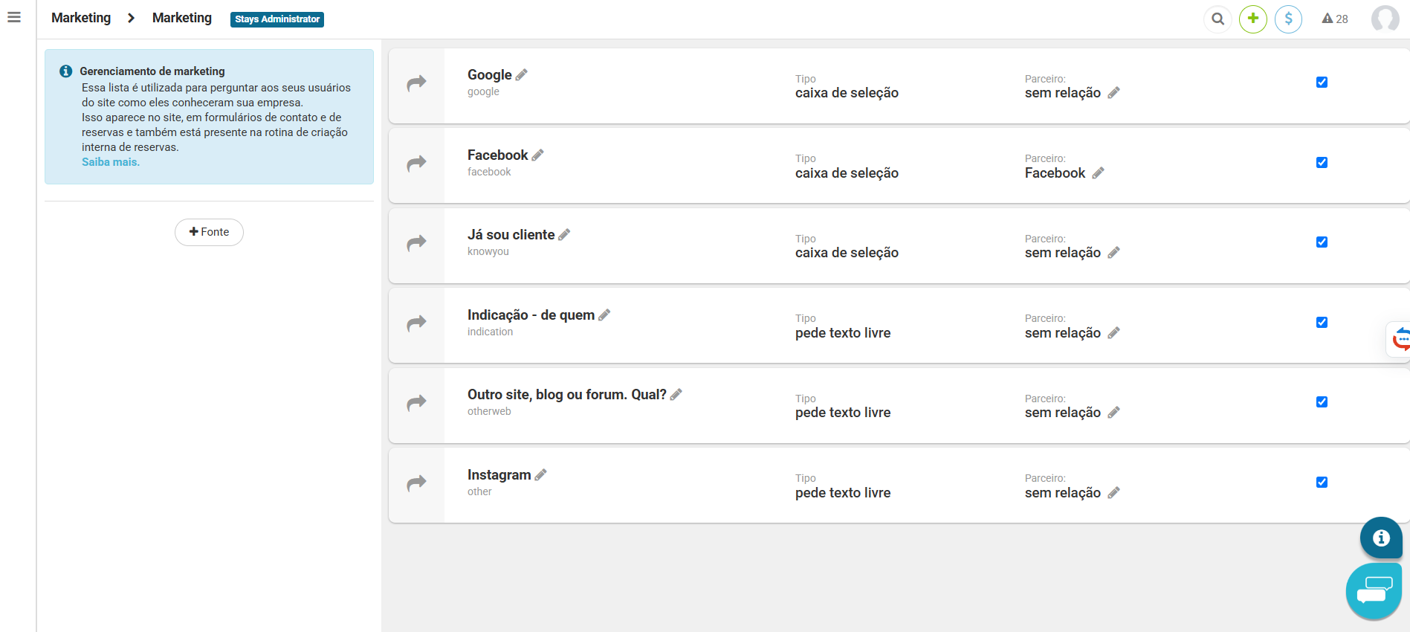Edit Facebook partner relation pencil
This screenshot has height=632, width=1410.
tap(1098, 173)
